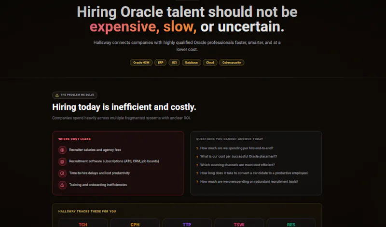Image resolution: width=386 pixels, height=227 pixels.
Task: Click 'Companies spend heavily across multiple fragmented systems' subtitle
Action: [122, 118]
